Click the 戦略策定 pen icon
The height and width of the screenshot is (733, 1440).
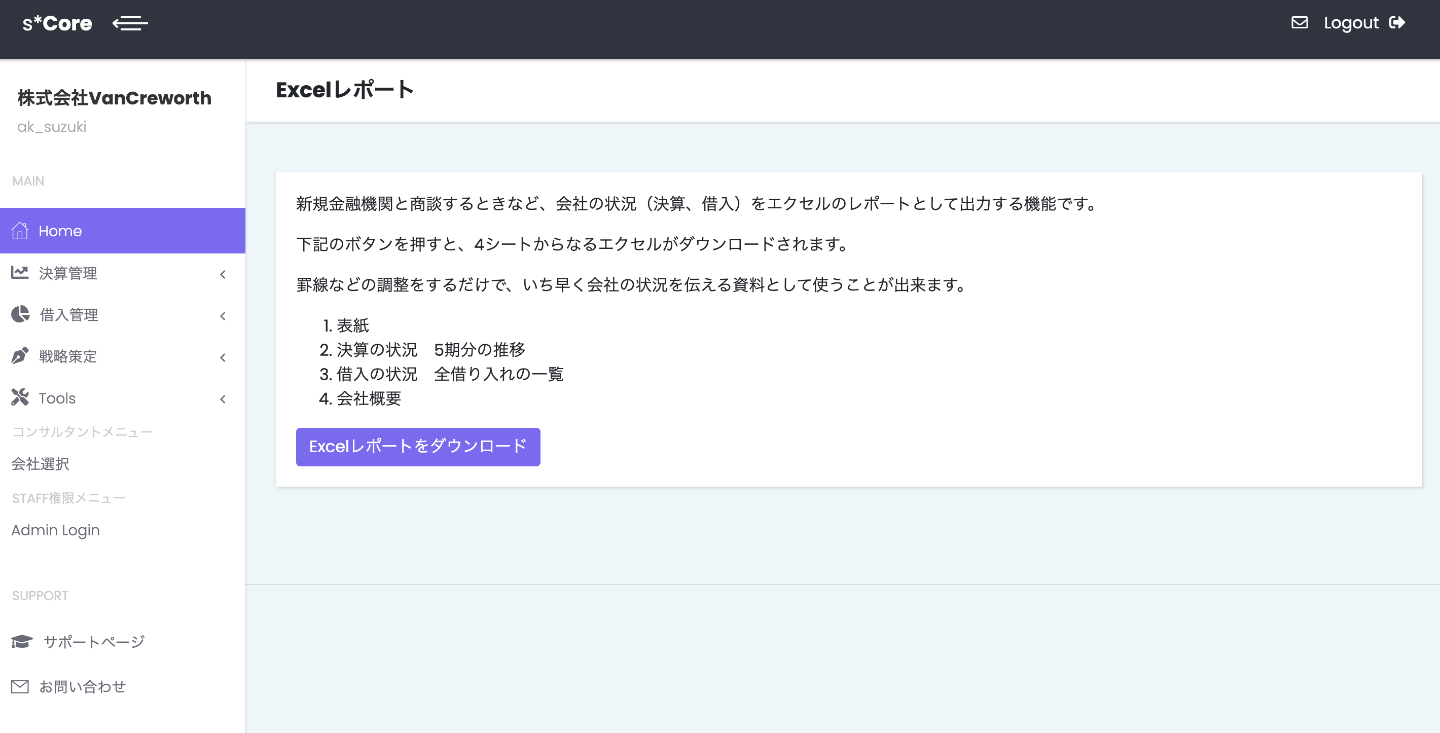click(x=21, y=356)
